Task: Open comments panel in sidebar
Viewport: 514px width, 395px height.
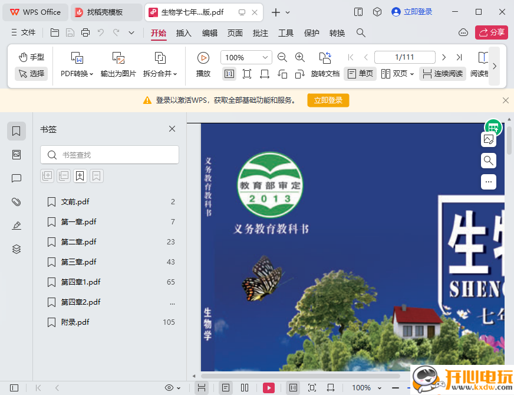Action: pyautogui.click(x=17, y=178)
